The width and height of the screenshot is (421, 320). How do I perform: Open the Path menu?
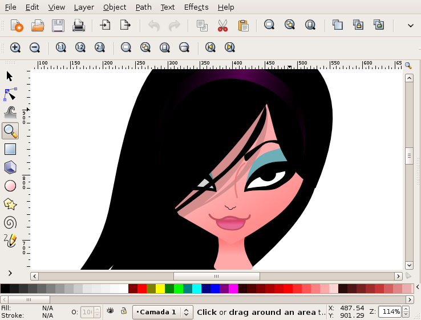click(x=143, y=7)
